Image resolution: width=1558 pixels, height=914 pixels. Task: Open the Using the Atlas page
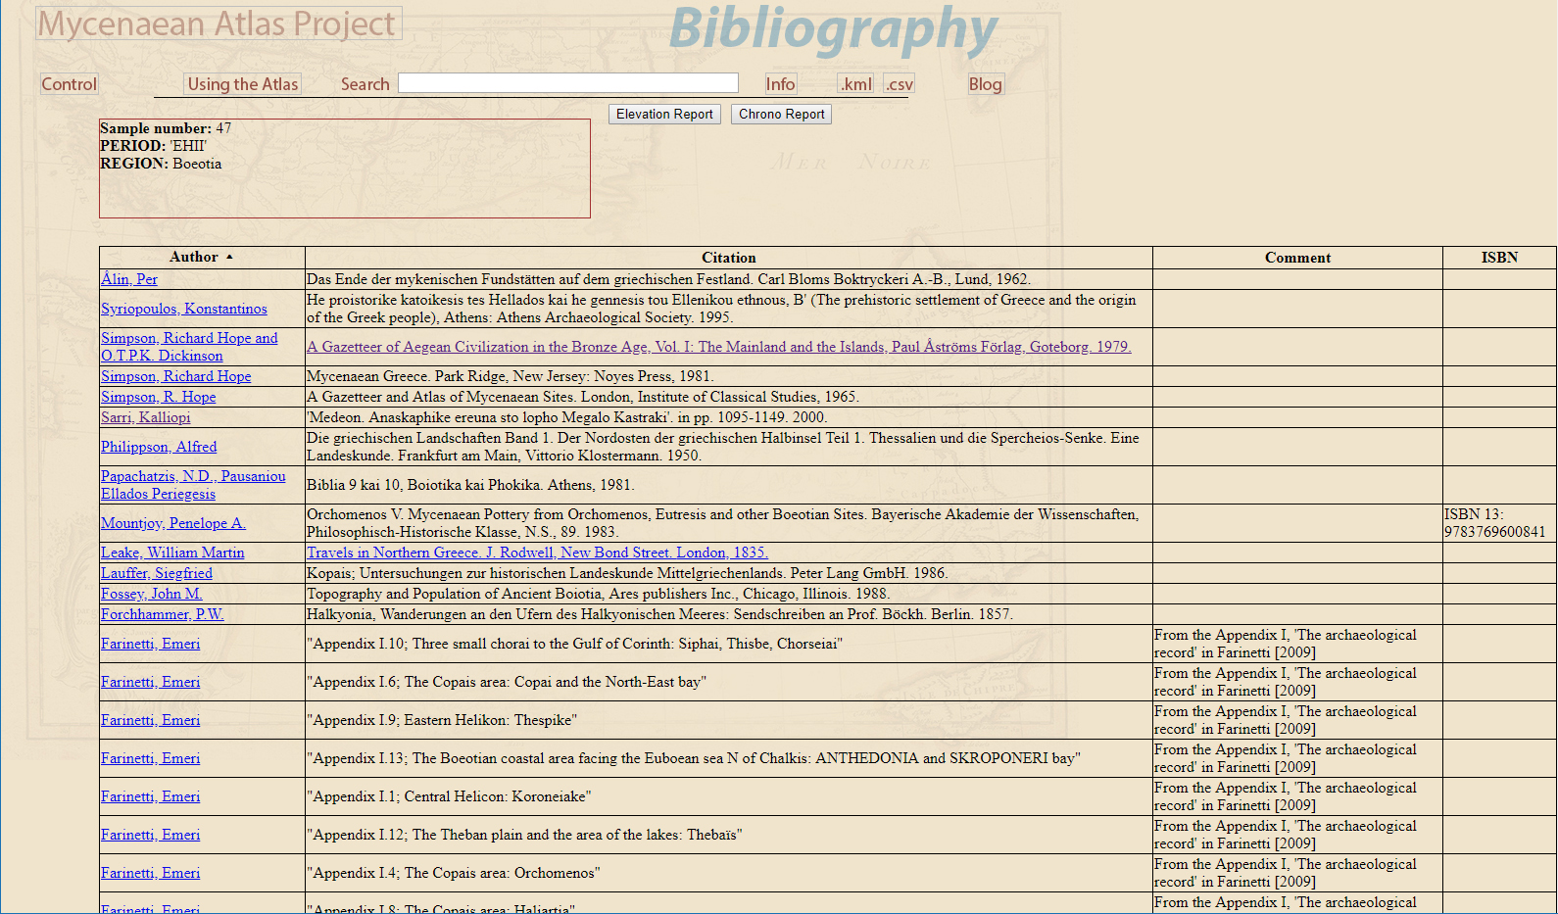(x=242, y=84)
